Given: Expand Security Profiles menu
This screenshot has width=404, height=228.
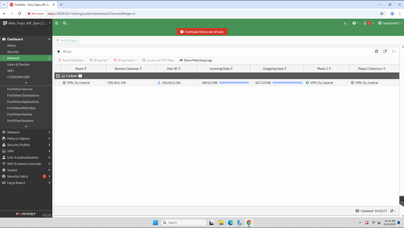Looking at the screenshot, I should coord(26,145).
